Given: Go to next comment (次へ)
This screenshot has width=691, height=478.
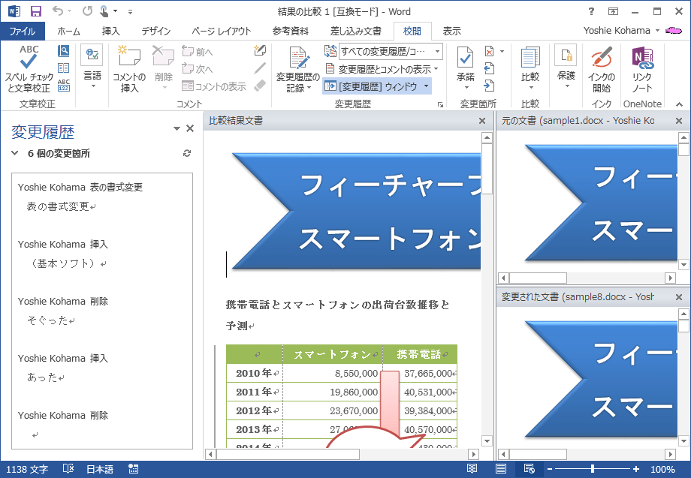Looking at the screenshot, I should [198, 69].
